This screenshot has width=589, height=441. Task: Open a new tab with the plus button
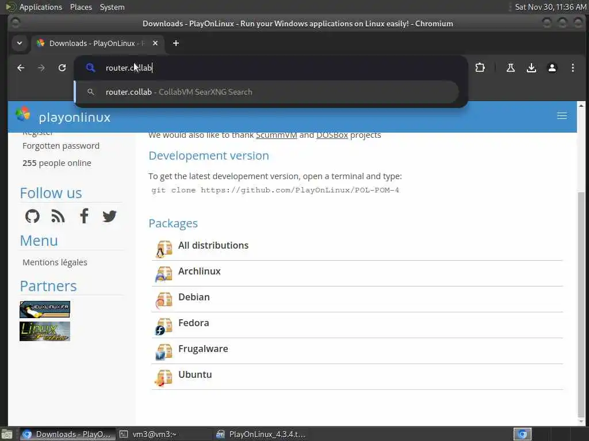(176, 43)
